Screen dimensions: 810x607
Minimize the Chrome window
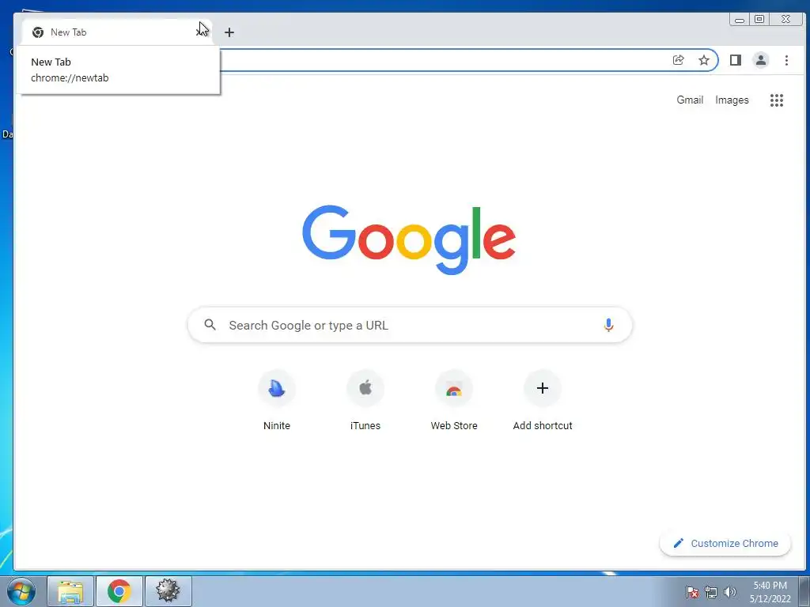pyautogui.click(x=740, y=20)
